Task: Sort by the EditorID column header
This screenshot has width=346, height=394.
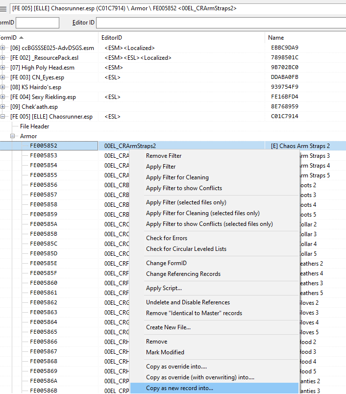Action: (x=112, y=38)
